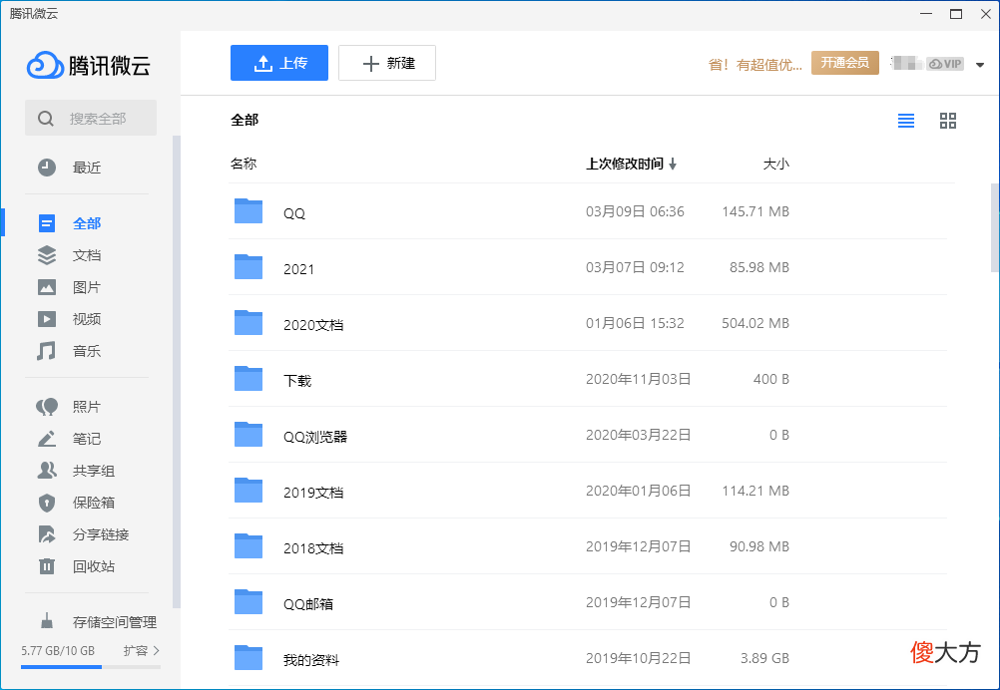
Task: Select the 2019文档 folder name
Action: pos(313,493)
